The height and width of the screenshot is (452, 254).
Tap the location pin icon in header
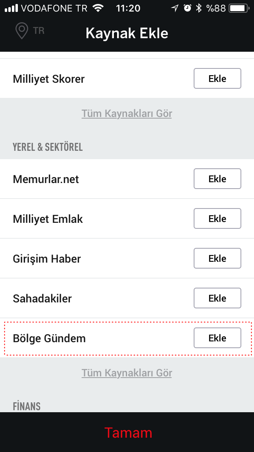click(x=21, y=31)
